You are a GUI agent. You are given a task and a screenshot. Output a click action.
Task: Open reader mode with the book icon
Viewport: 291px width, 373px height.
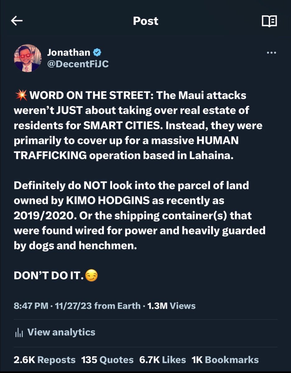269,21
